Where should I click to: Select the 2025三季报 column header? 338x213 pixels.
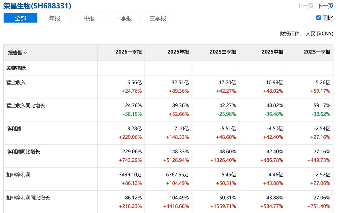pyautogui.click(x=223, y=52)
